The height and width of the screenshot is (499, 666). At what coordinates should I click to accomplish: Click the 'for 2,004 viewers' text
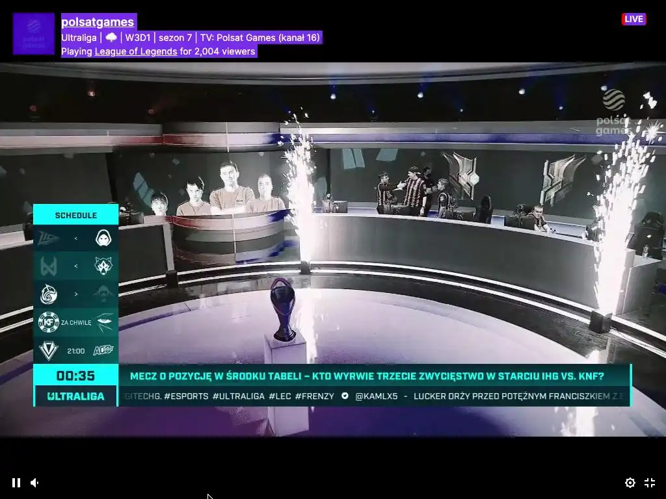(217, 51)
